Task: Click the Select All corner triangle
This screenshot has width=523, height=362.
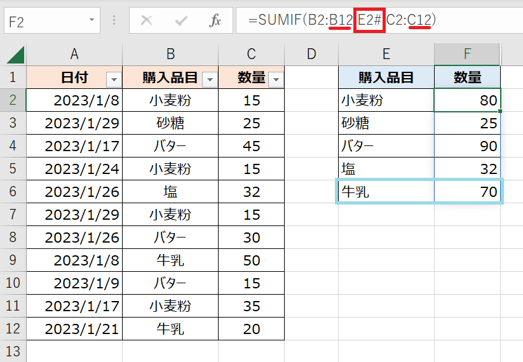Action: [15, 55]
